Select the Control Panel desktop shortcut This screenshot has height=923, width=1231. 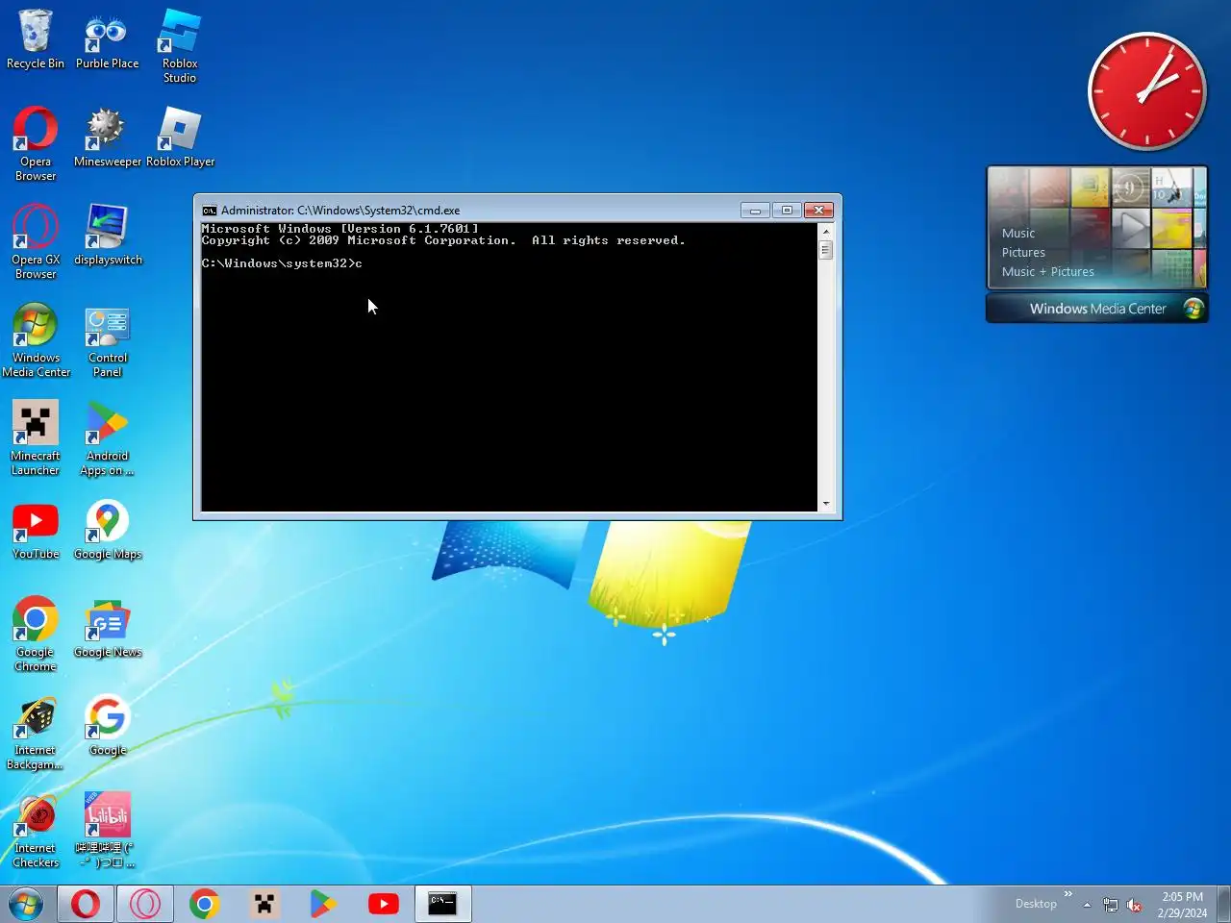coord(108,339)
